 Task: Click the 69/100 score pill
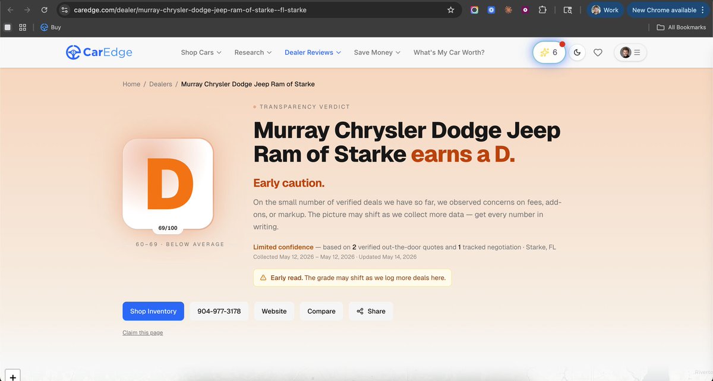coord(168,228)
